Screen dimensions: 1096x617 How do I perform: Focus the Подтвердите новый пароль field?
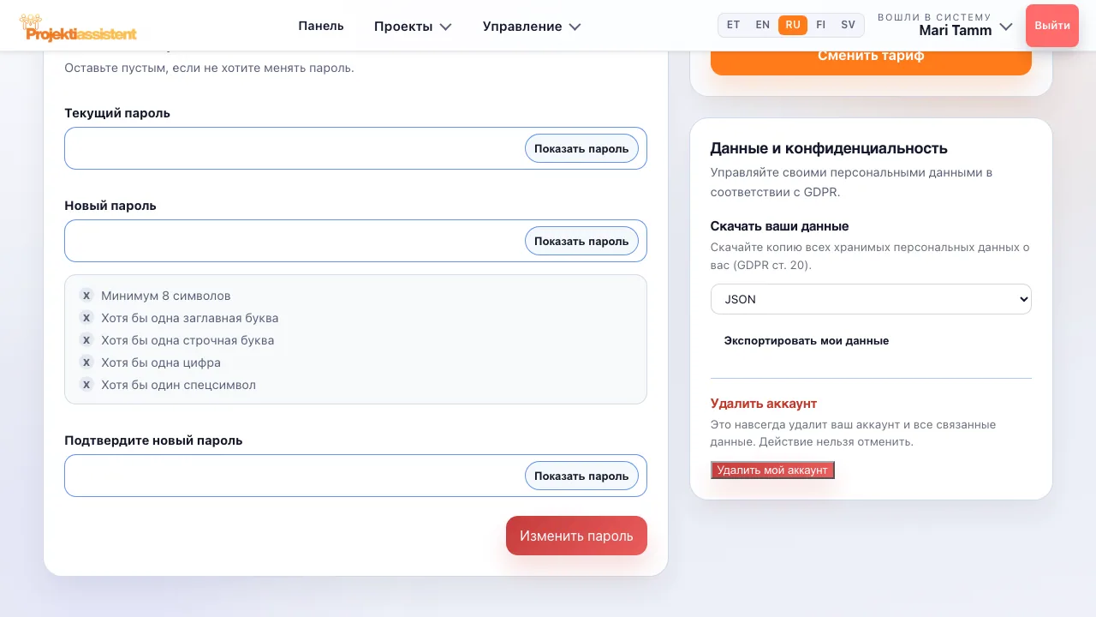coord(355,476)
